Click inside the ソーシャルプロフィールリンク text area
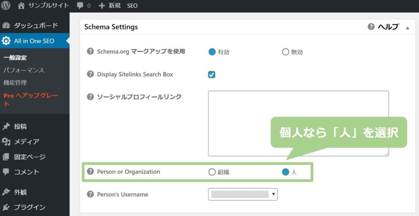This screenshot has height=216, width=419. tap(298, 124)
